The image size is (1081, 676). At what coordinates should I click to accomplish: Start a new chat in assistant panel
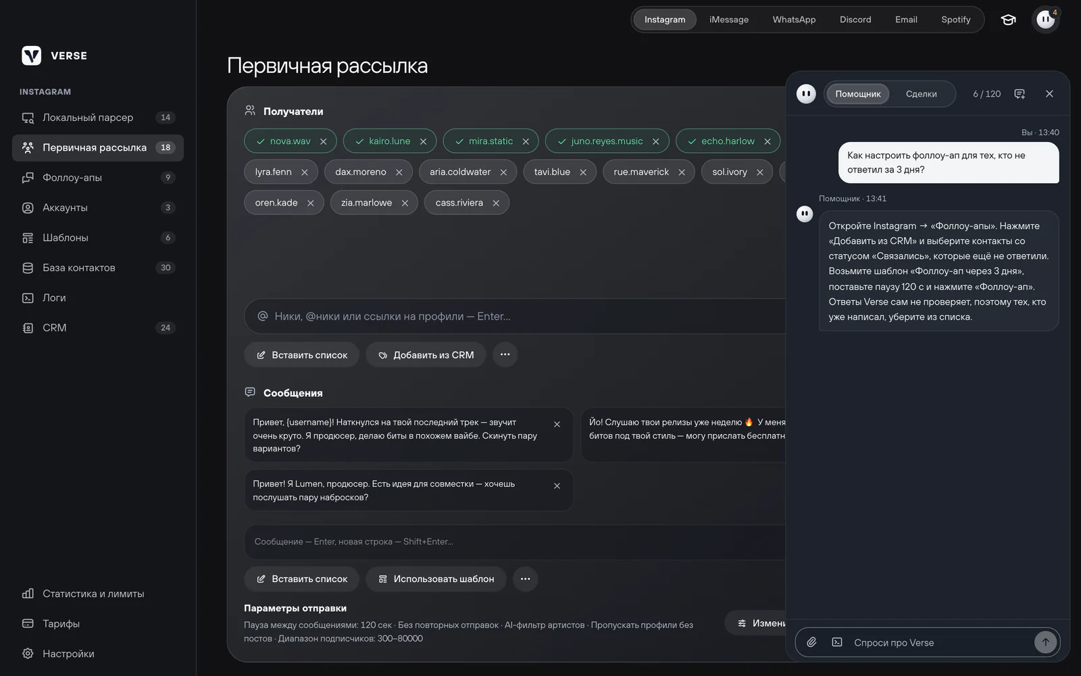click(1020, 94)
